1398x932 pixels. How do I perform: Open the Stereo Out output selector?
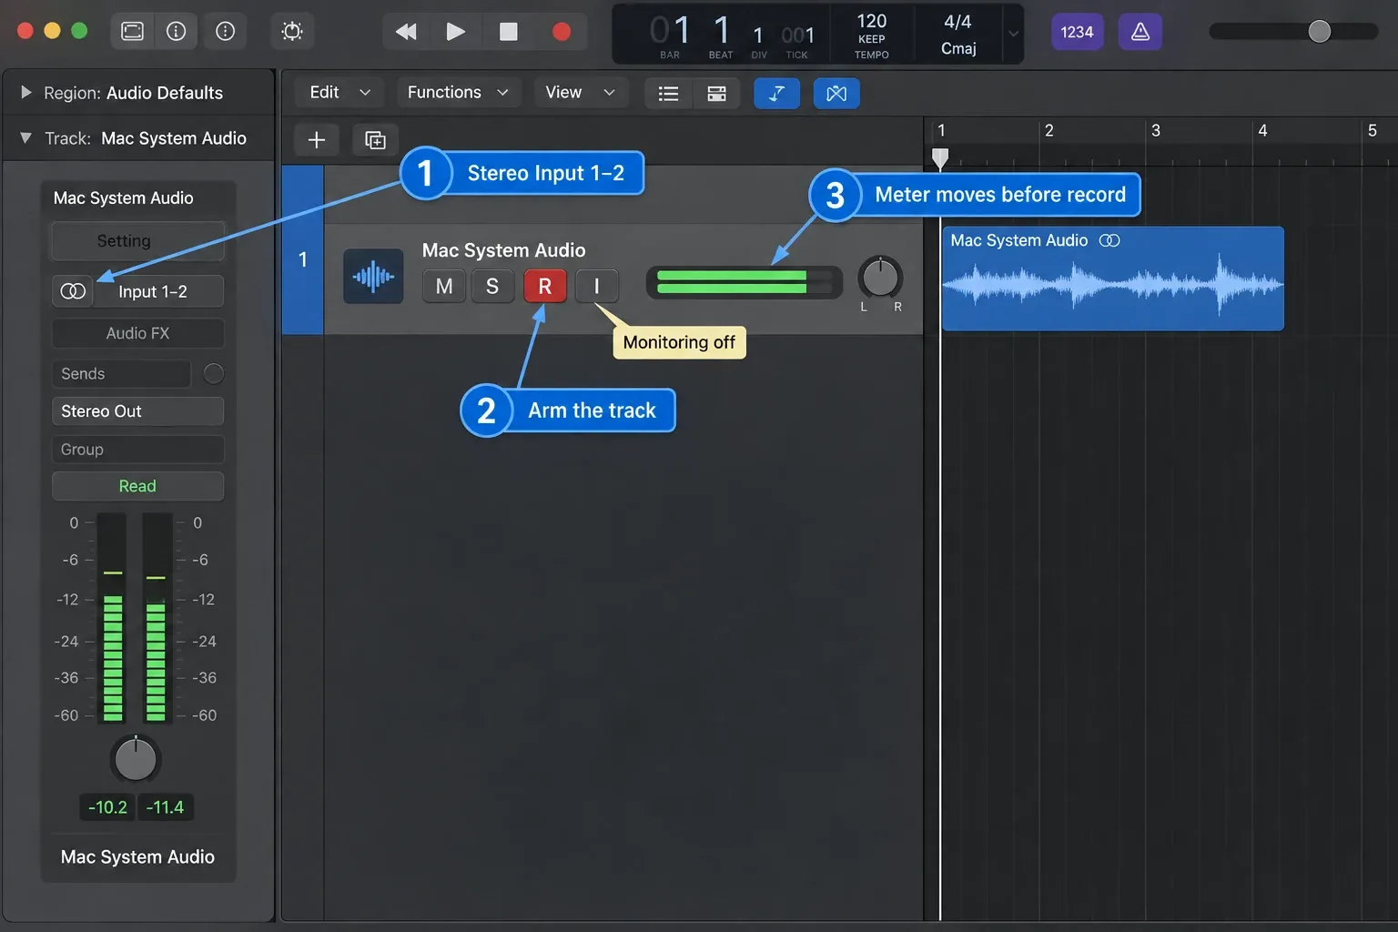[138, 410]
